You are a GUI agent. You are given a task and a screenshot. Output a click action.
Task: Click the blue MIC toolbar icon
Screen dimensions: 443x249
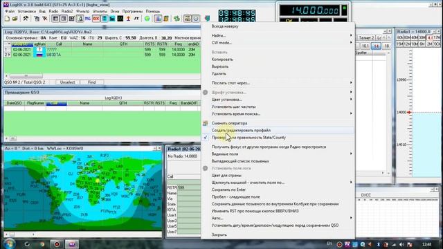[88, 19]
